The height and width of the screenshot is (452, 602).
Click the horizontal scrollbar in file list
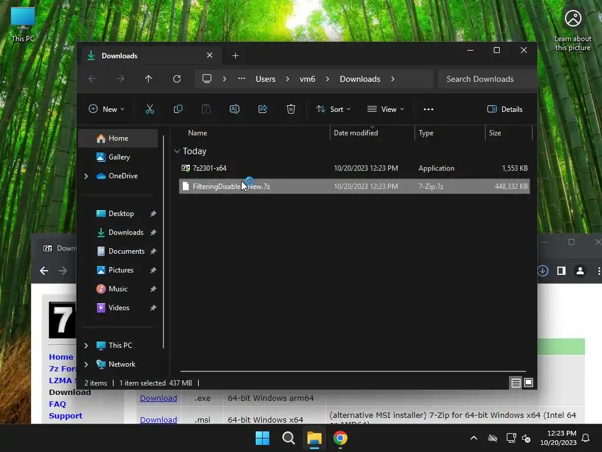tap(353, 371)
